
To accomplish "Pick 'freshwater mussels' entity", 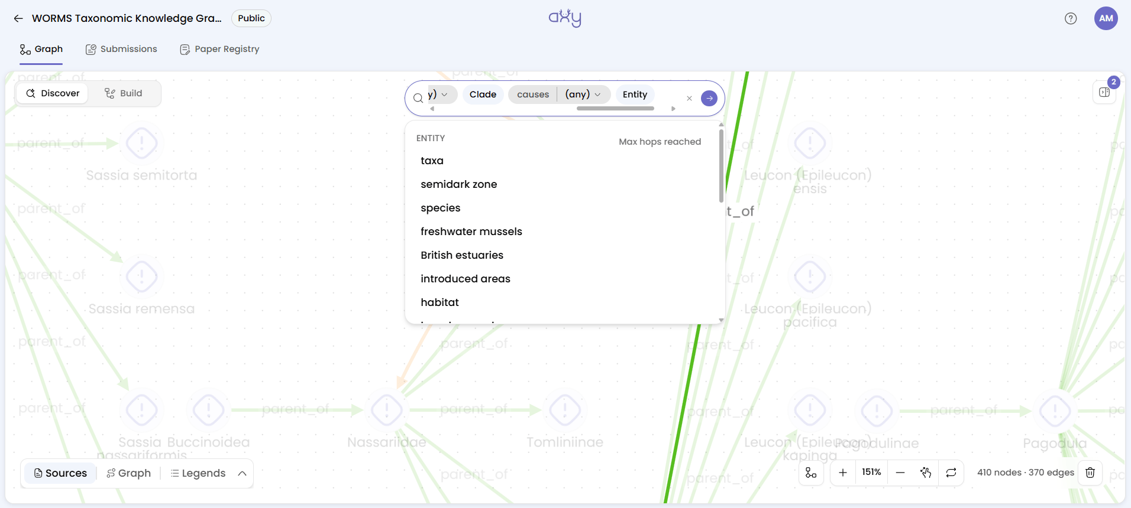I will pos(562,232).
